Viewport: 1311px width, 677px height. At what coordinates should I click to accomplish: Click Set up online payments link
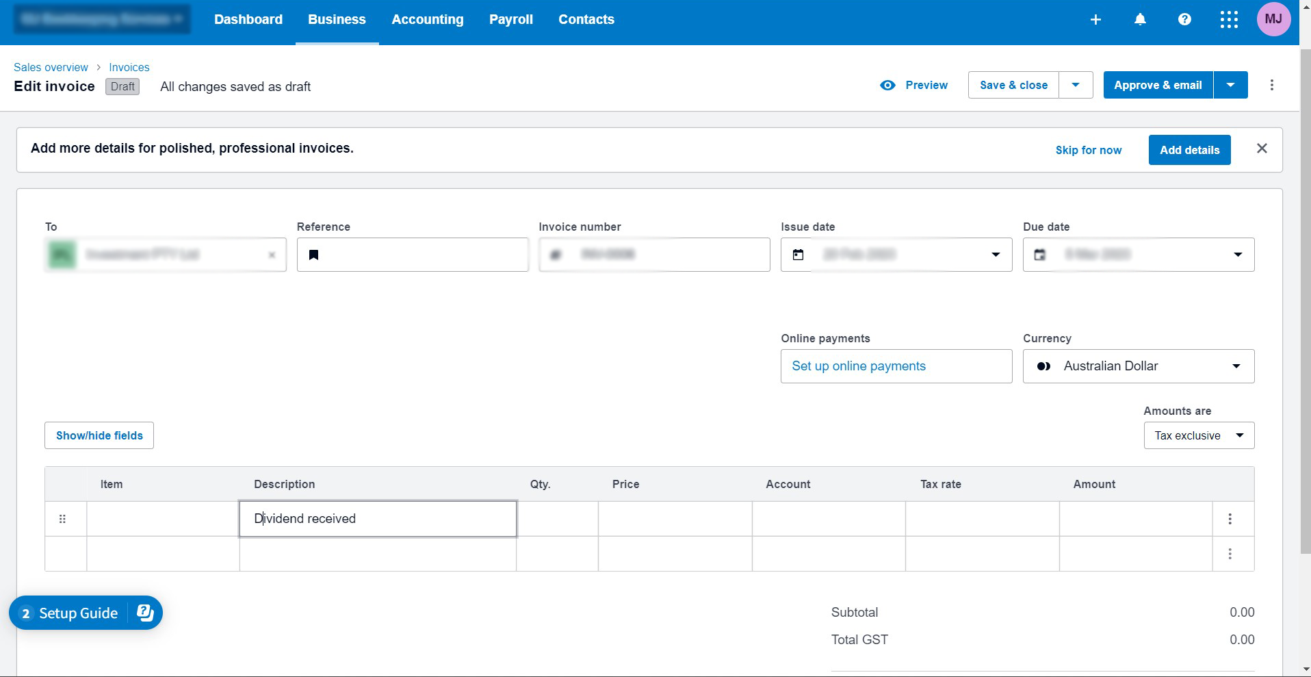coord(859,366)
